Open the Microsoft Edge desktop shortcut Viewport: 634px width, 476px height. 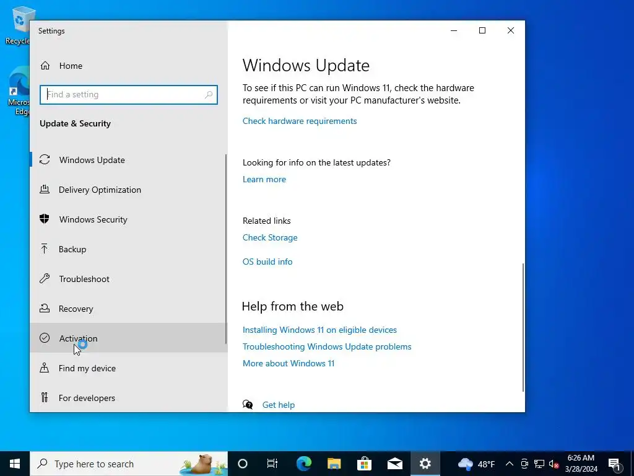(18, 91)
